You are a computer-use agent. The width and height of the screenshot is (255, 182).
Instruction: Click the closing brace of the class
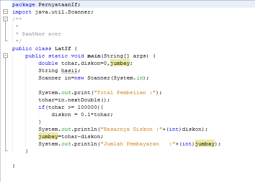click(13, 166)
